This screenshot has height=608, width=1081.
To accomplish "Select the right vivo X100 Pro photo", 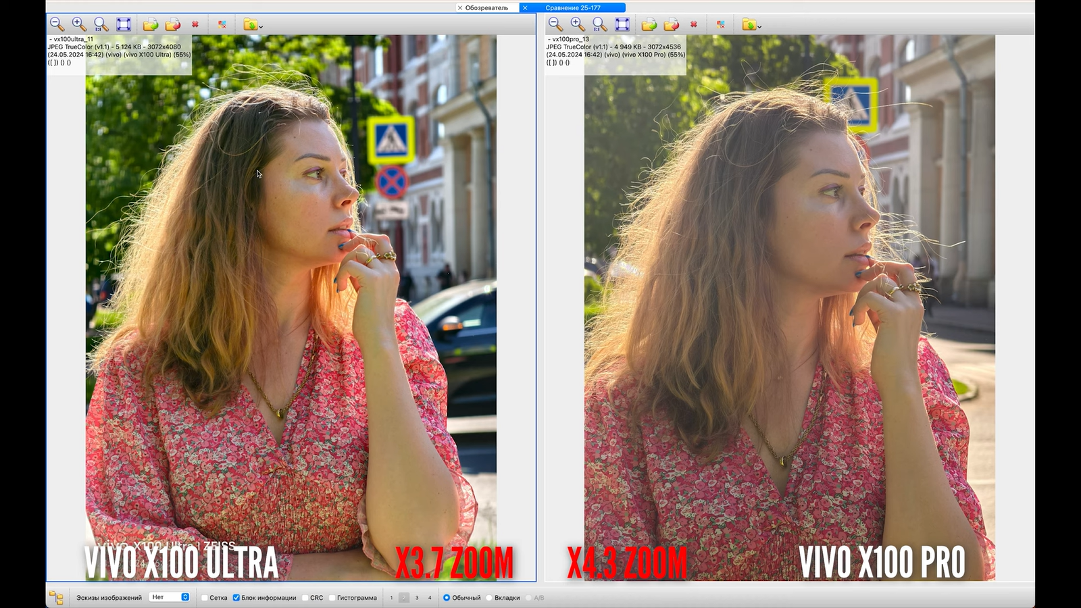I will pos(790,308).
